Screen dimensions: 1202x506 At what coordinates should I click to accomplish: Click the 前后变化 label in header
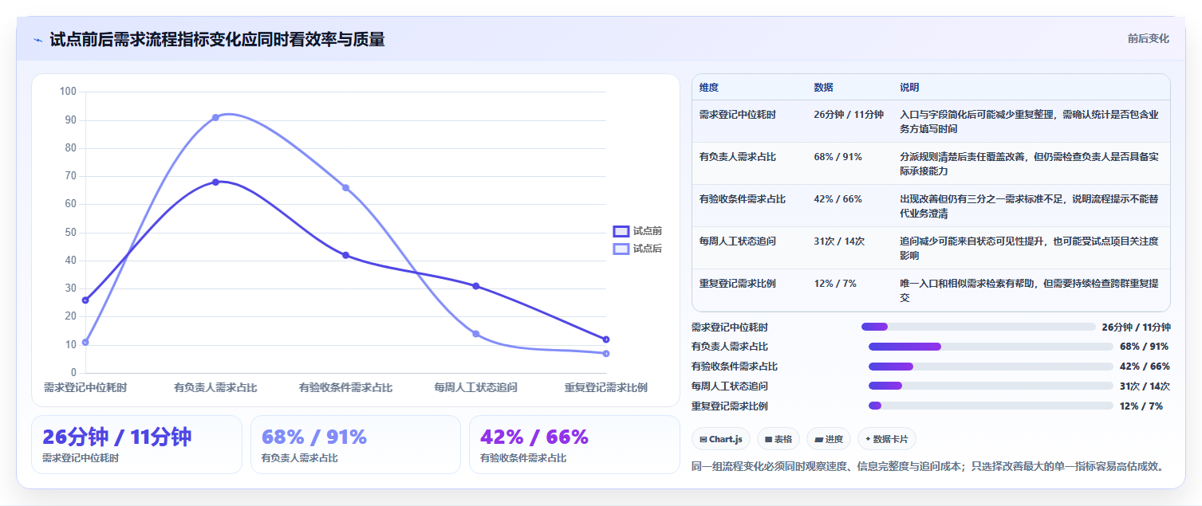click(x=1148, y=38)
